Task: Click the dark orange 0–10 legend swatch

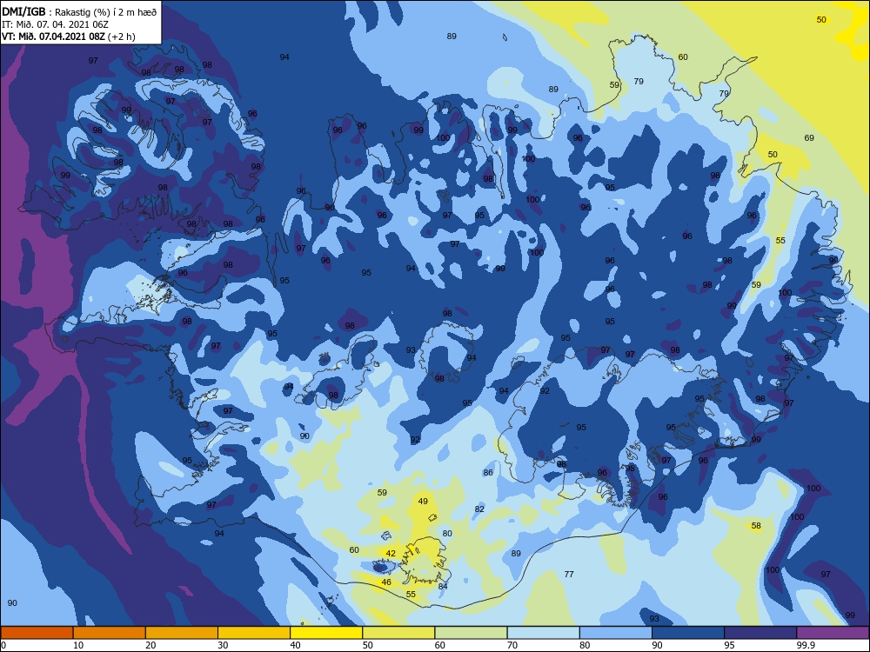Action: (37, 633)
